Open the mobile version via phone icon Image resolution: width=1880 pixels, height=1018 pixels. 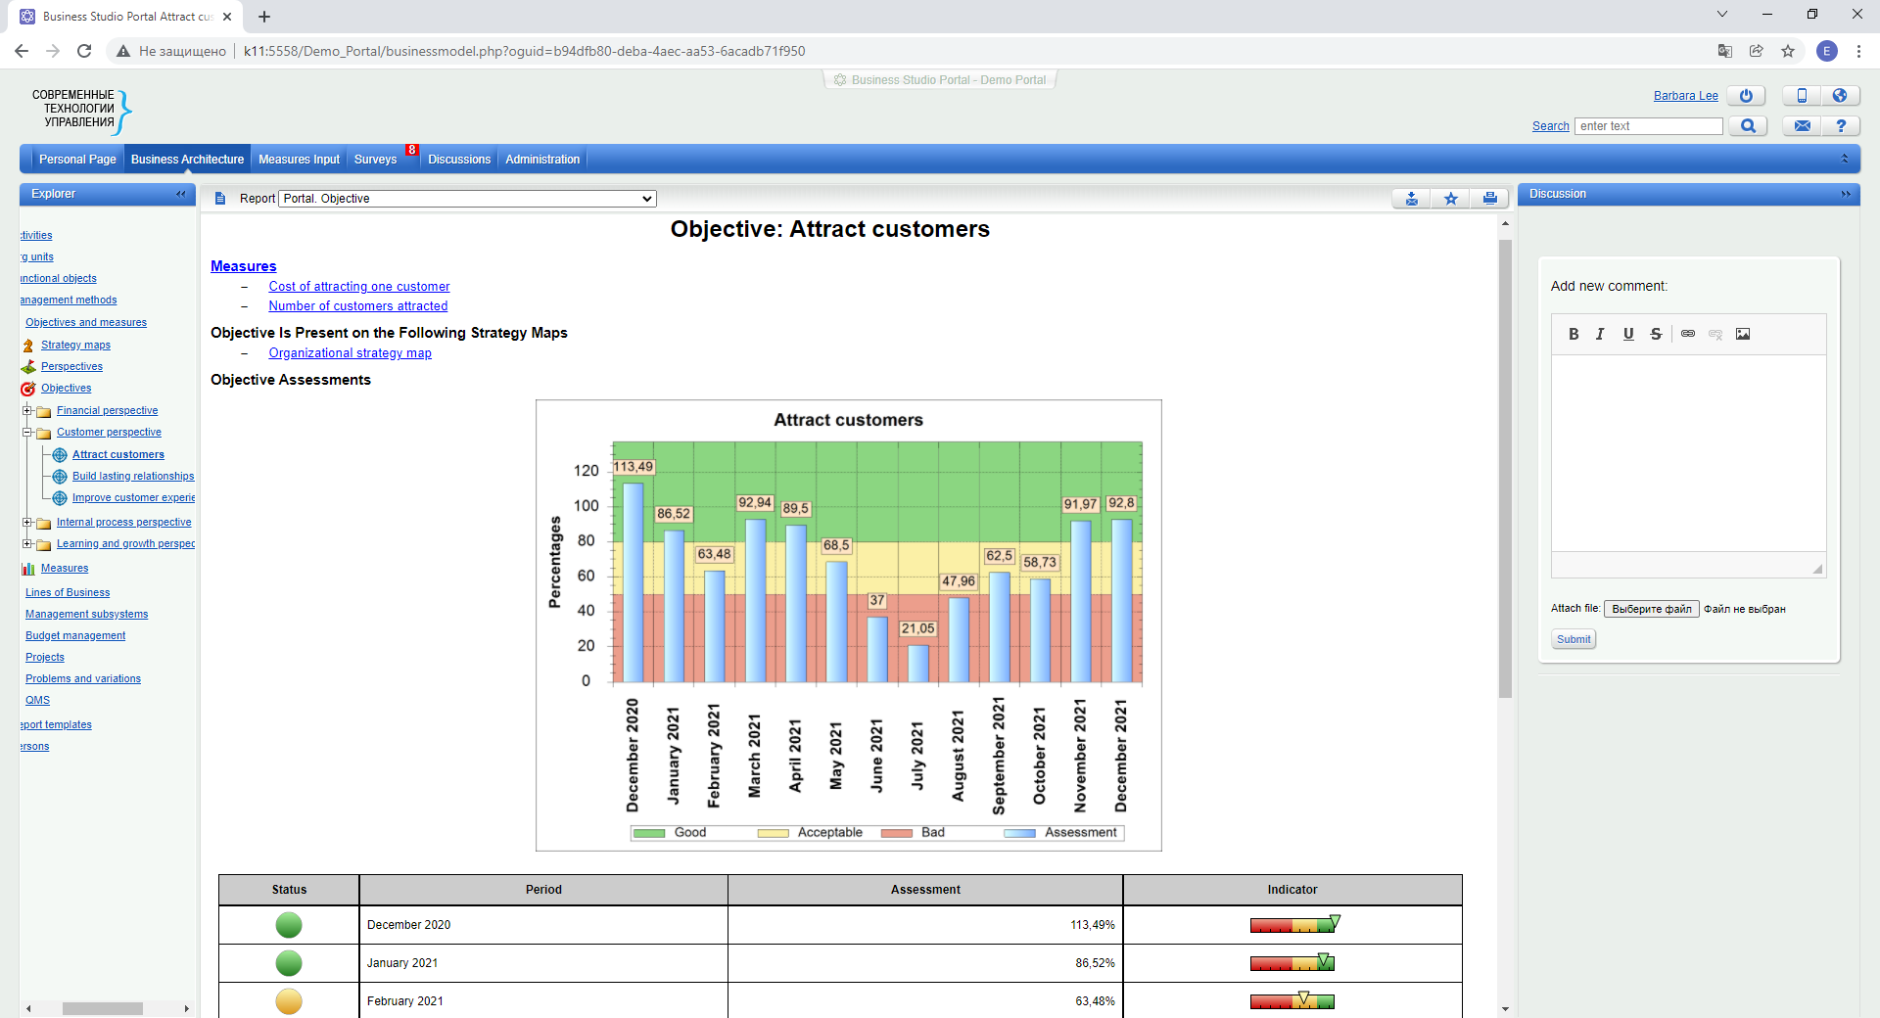1802,96
